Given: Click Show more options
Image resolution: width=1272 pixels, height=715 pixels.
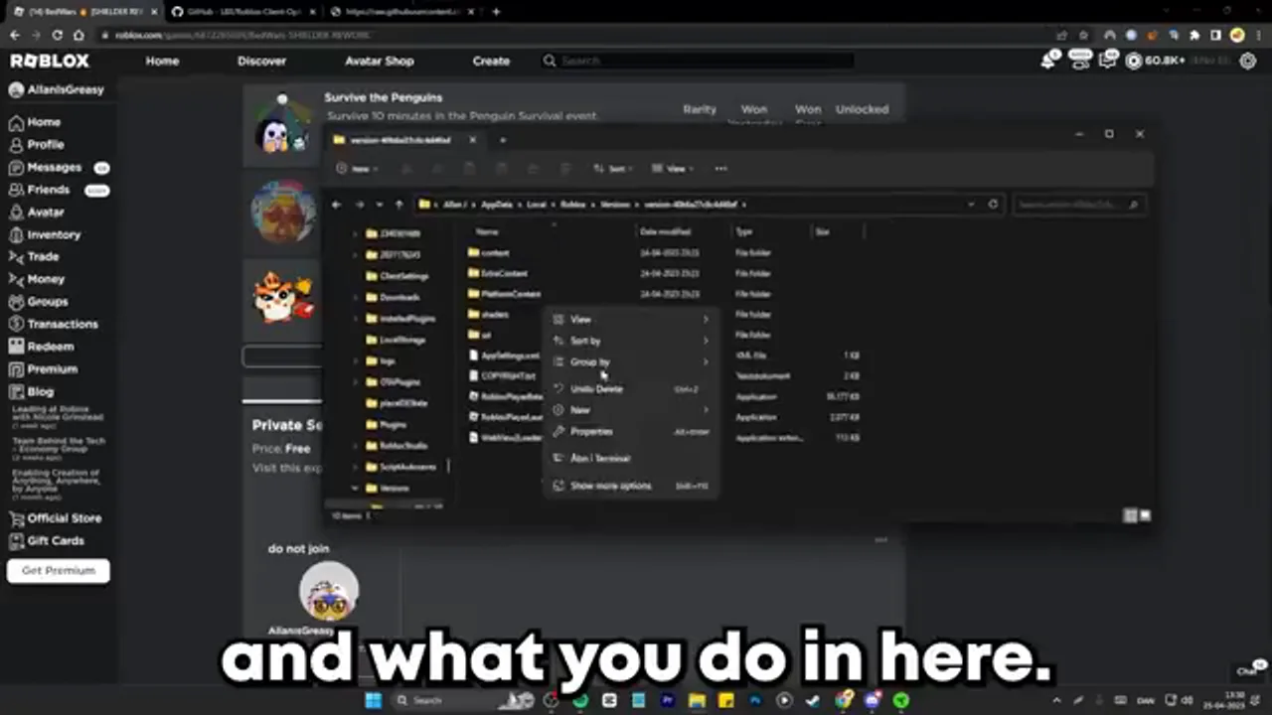Looking at the screenshot, I should [630, 486].
